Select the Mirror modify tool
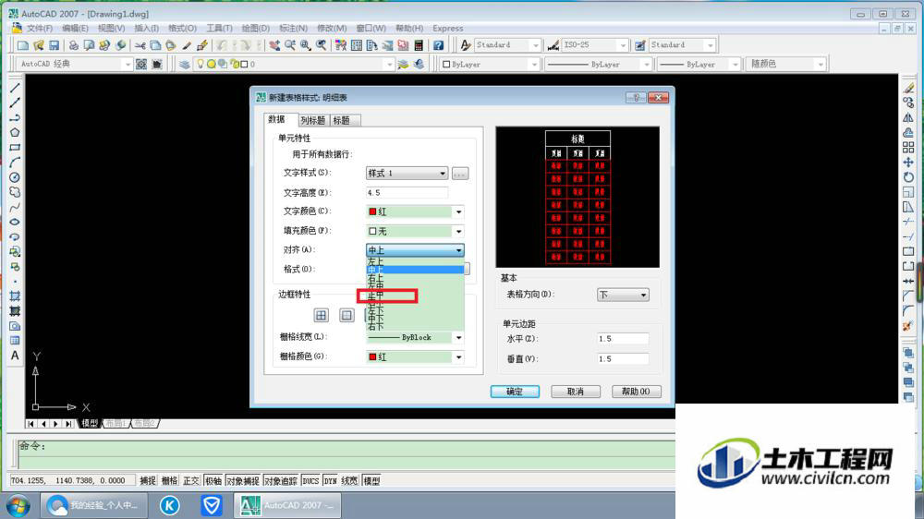This screenshot has width=924, height=519. [908, 117]
